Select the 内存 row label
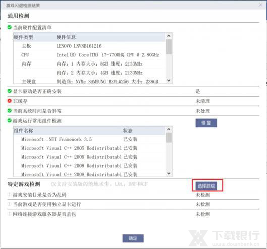This screenshot has height=249, width=267. point(26,64)
